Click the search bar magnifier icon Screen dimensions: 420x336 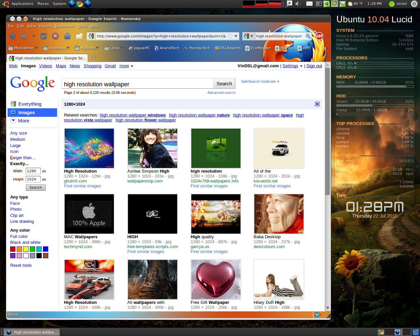pos(308,36)
